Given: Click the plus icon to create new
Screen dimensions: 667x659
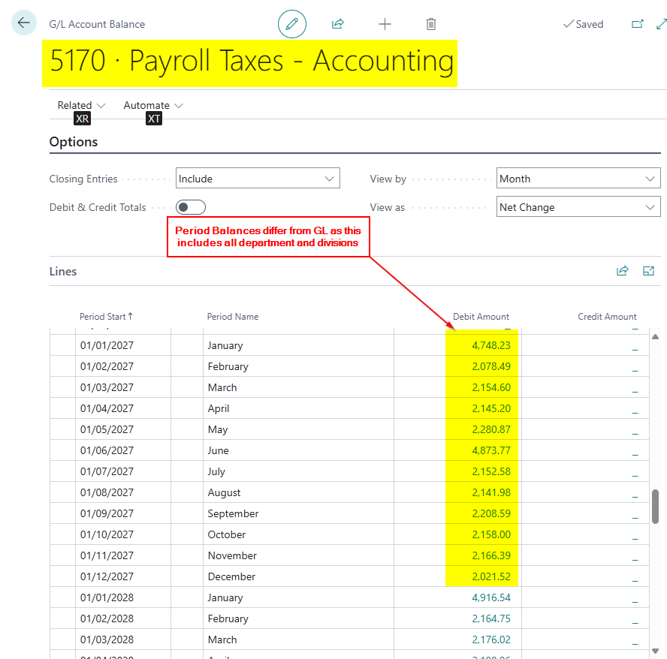Looking at the screenshot, I should pyautogui.click(x=385, y=24).
